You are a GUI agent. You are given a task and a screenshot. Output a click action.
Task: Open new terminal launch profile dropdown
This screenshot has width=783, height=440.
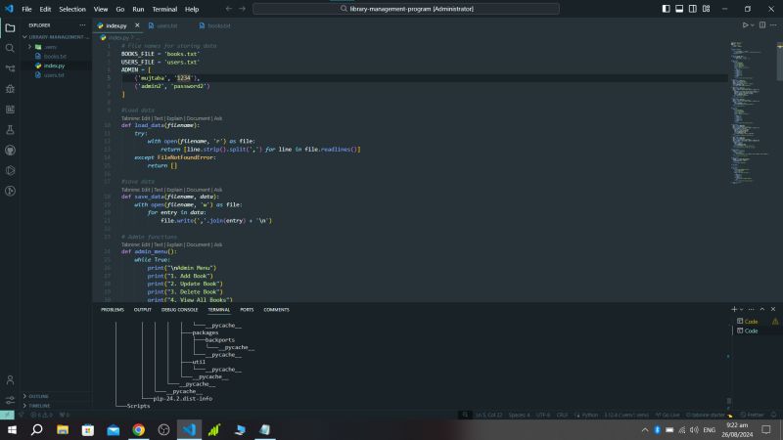tap(741, 310)
